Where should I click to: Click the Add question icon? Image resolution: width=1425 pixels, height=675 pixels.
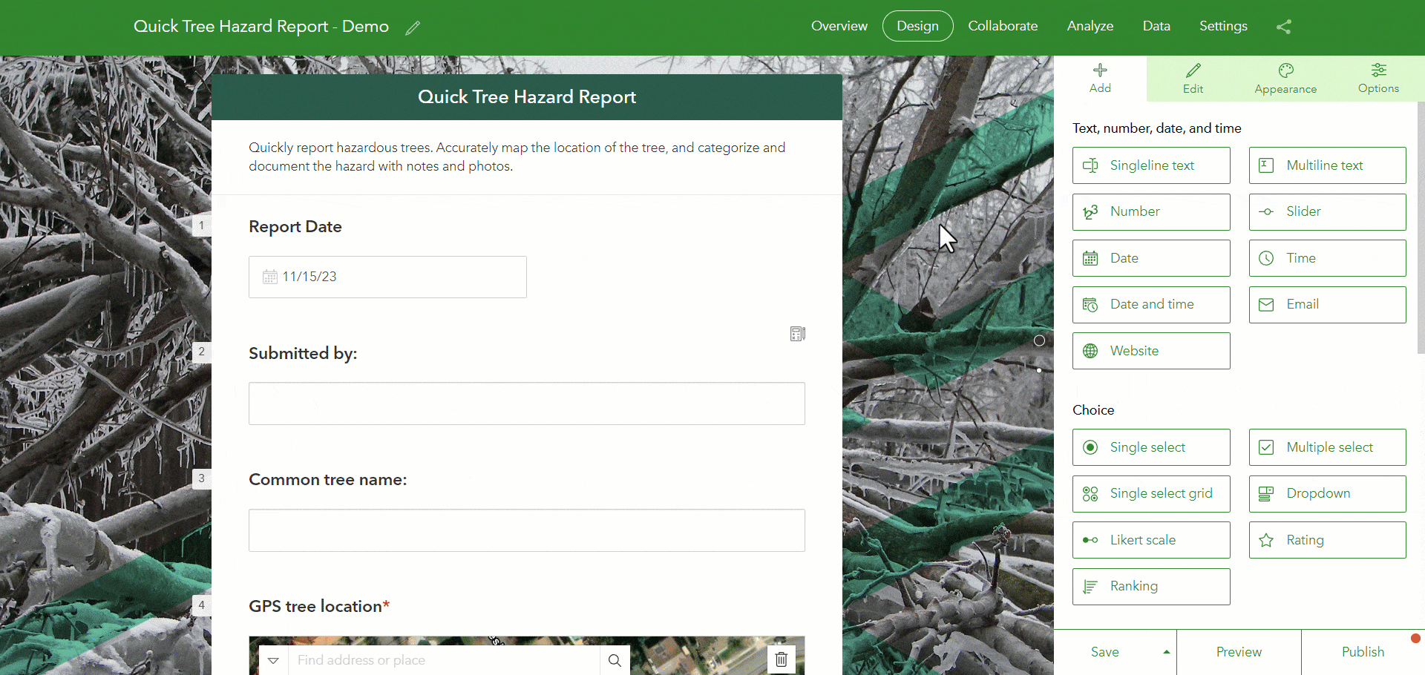pyautogui.click(x=1100, y=78)
